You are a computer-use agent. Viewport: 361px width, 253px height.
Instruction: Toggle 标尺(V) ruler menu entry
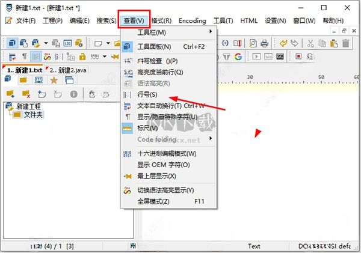click(x=168, y=128)
